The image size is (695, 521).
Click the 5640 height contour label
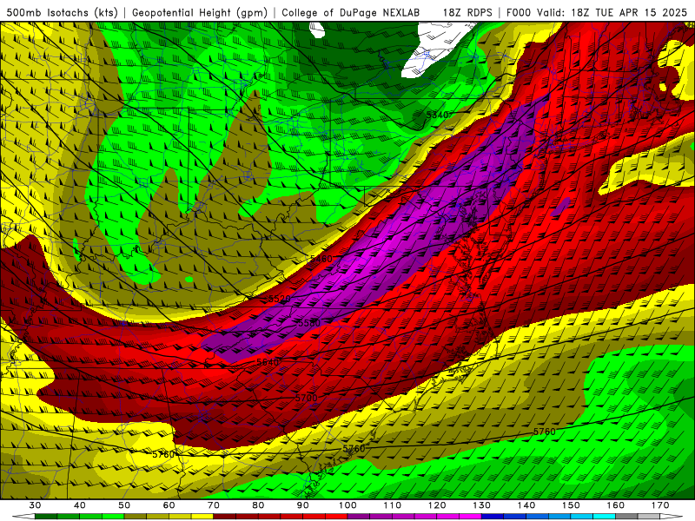pos(268,362)
